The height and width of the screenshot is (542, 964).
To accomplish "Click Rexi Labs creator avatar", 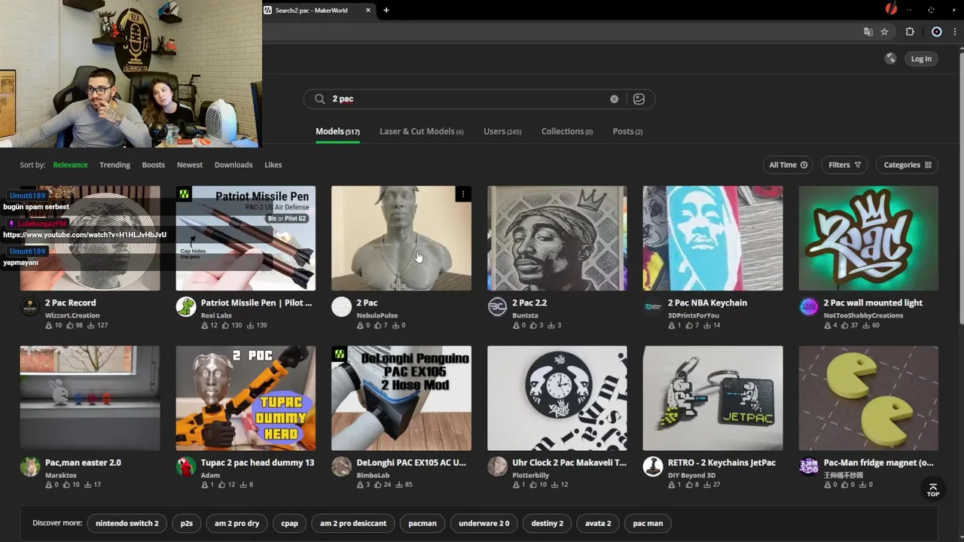I will (185, 307).
